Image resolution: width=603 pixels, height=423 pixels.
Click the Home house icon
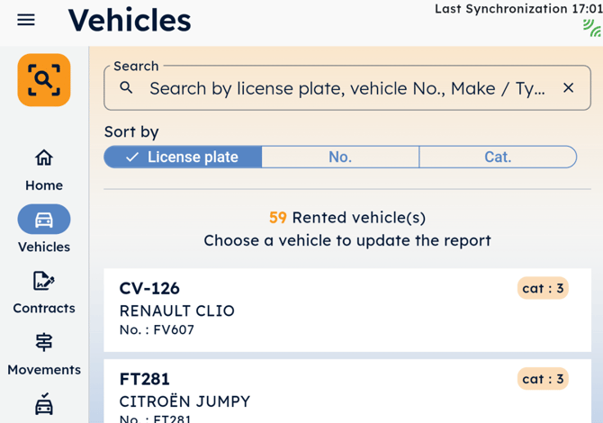pyautogui.click(x=43, y=158)
